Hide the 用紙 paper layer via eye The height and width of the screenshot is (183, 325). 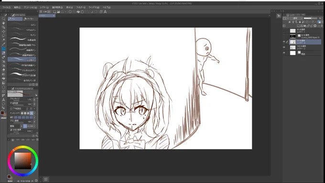[x=284, y=53]
